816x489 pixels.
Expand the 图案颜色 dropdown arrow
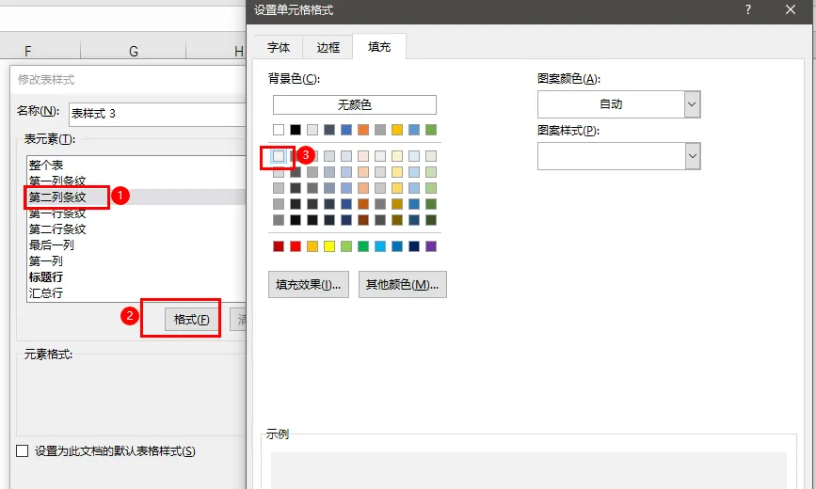(x=692, y=104)
